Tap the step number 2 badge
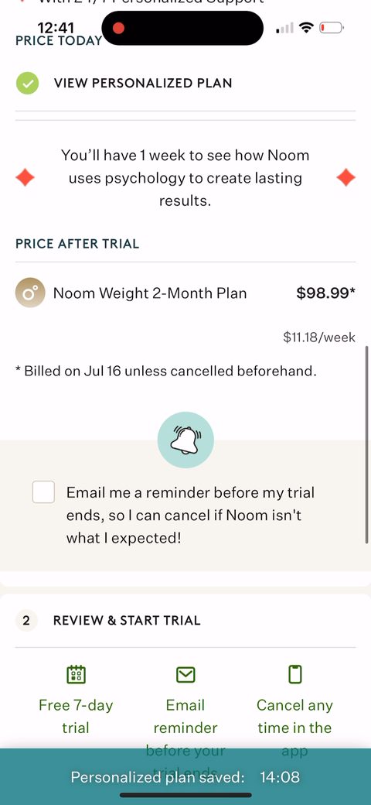Viewport: 371px width, 805px height. pos(26,620)
